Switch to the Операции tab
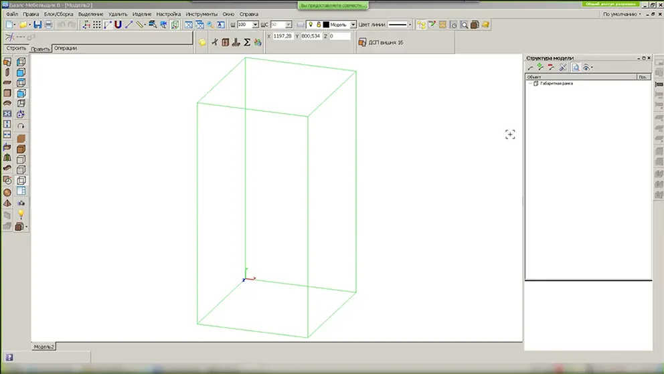 (x=66, y=48)
